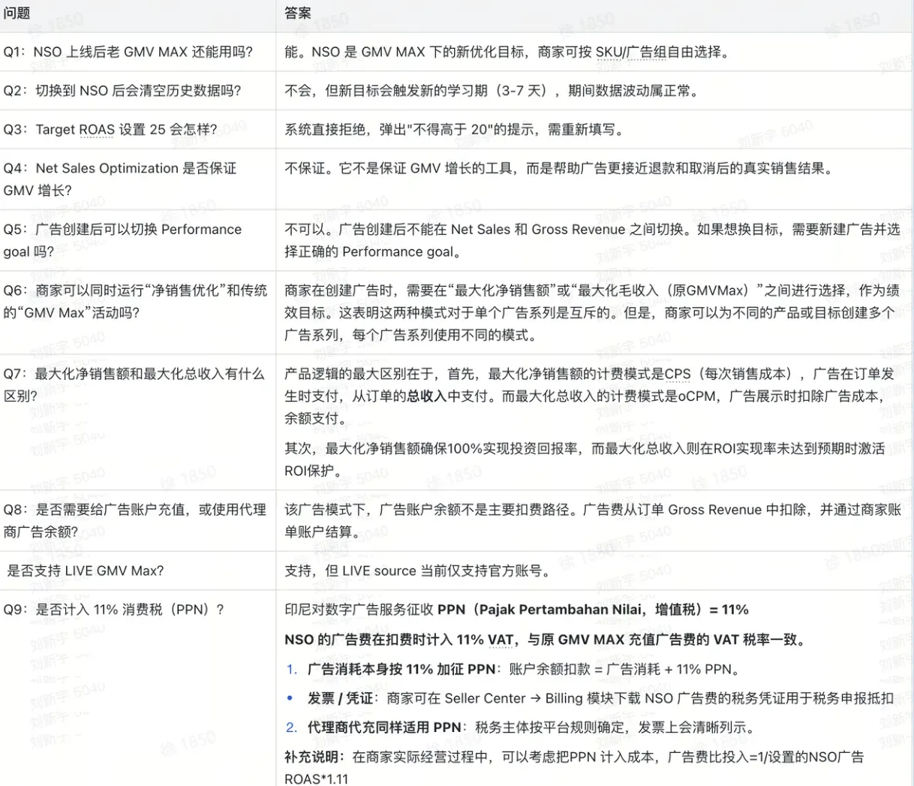The image size is (914, 786).
Task: Click list item 1 广告消耗本身按 11% 加征 PPN
Action: tap(514, 669)
